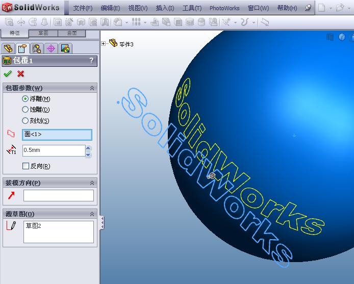The height and width of the screenshot is (284, 354).
Task: Open the DimXpertManager crosshair tab icon
Action: pos(51,48)
